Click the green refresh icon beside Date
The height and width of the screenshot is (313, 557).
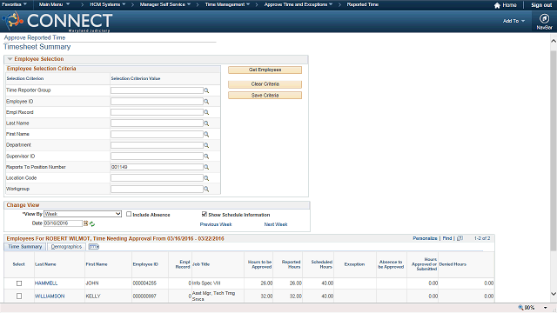pyautogui.click(x=92, y=224)
